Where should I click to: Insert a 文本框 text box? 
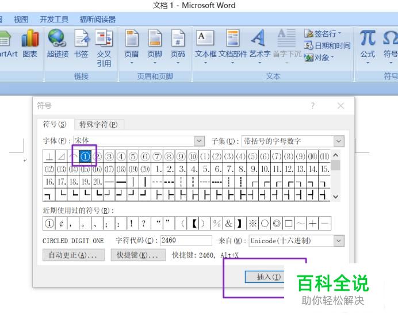coord(205,47)
